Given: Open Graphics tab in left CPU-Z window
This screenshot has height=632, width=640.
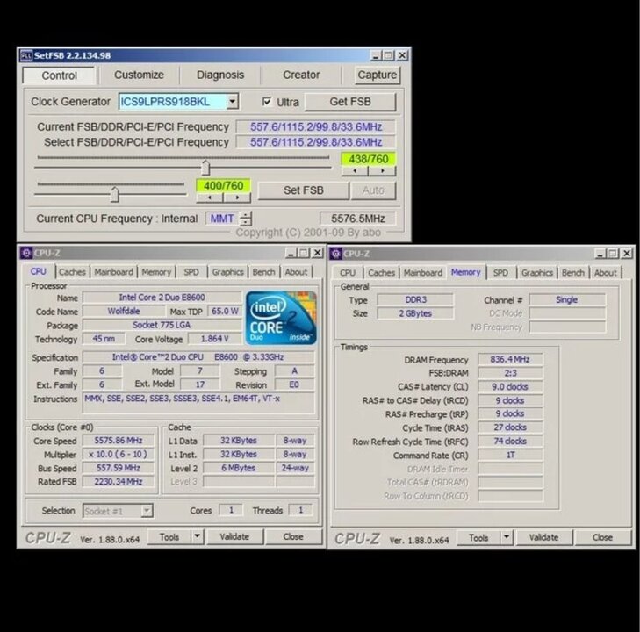Looking at the screenshot, I should pos(227,272).
